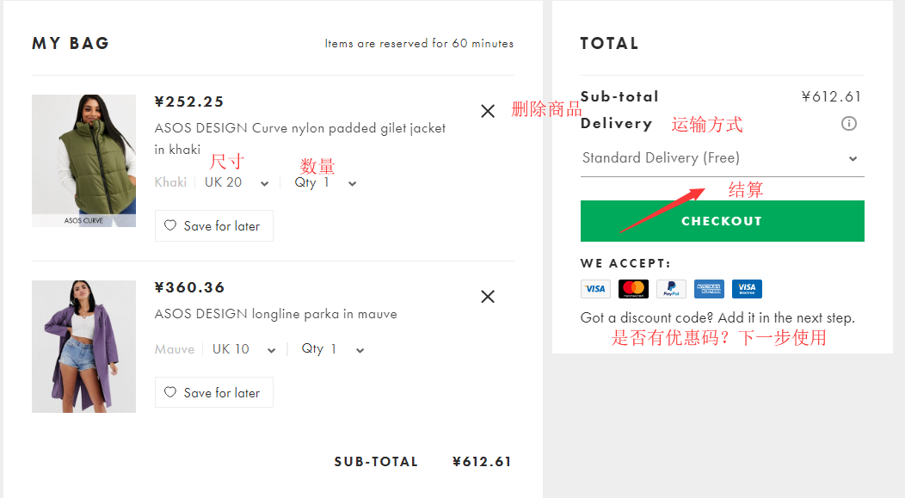Image resolution: width=905 pixels, height=498 pixels.
Task: Click the delivery info icon
Action: pyautogui.click(x=849, y=124)
